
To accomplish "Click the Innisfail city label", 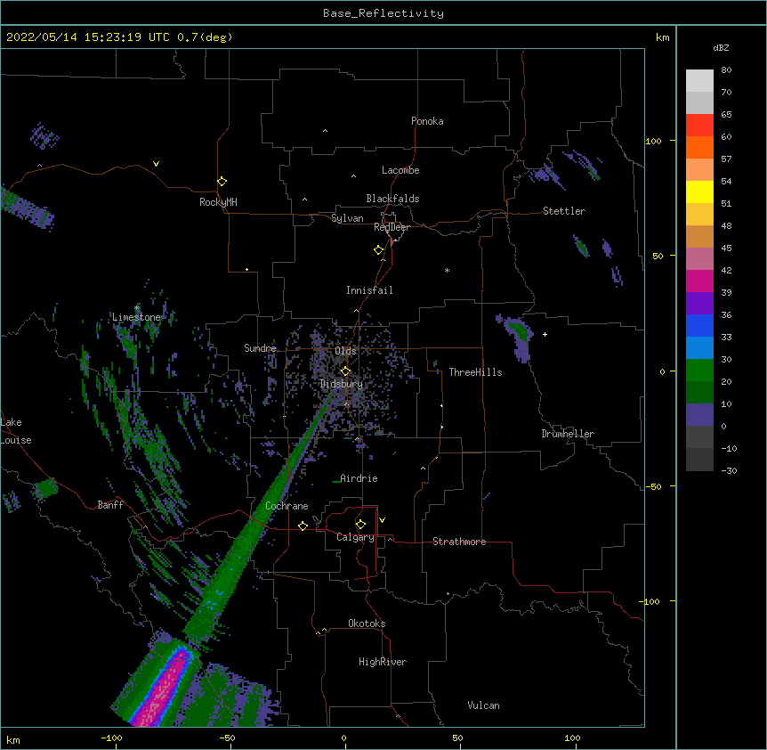I will [x=369, y=290].
